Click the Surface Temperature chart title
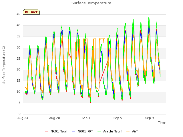183x137 pixels. point(91,3)
